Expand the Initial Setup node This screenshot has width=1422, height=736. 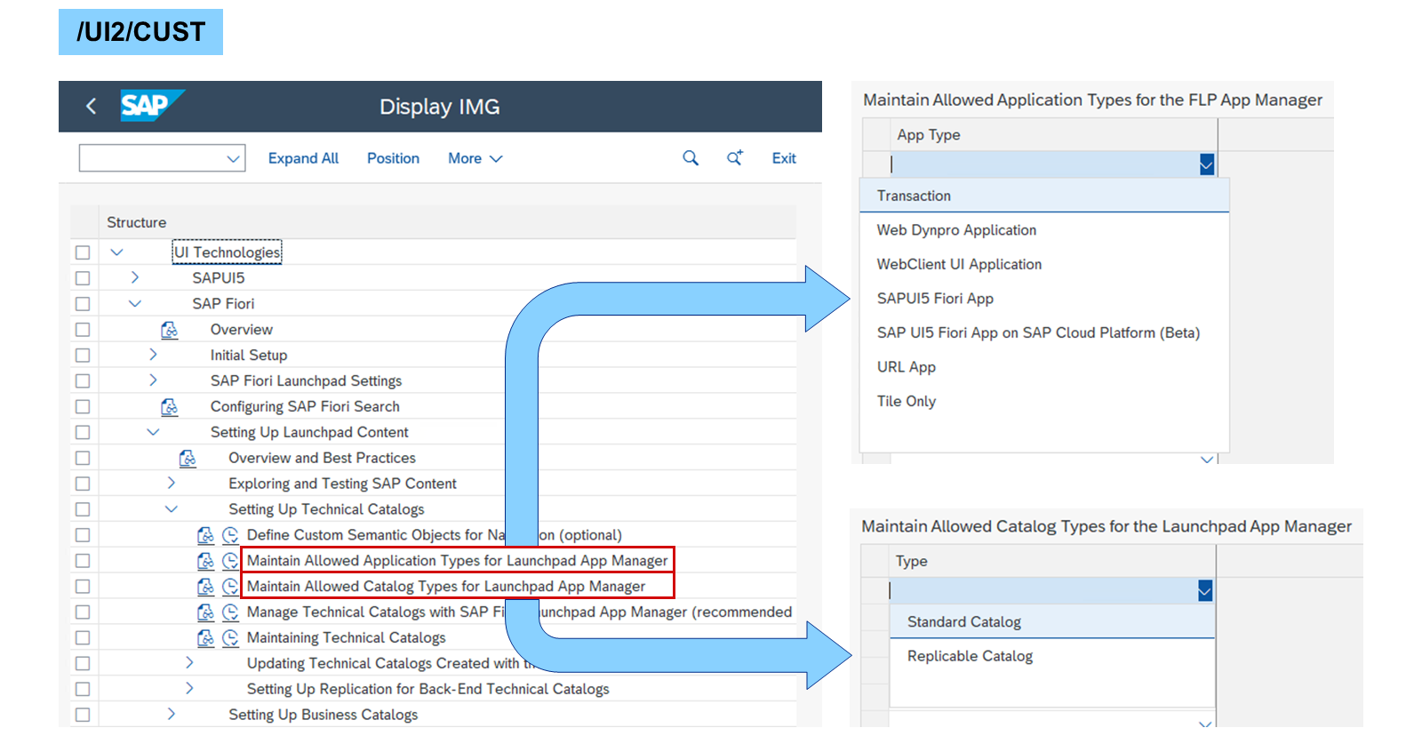coord(153,355)
